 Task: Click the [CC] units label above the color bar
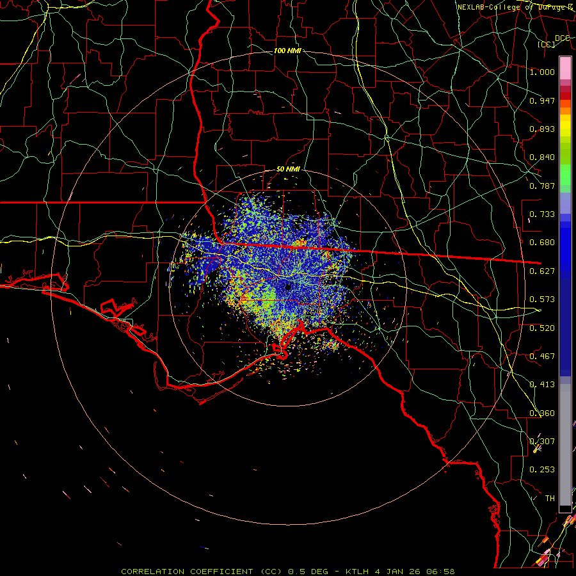click(x=547, y=44)
